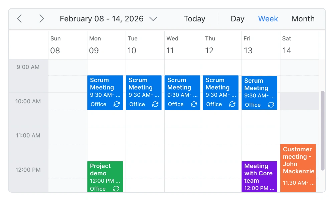Navigate to next week using right chevron

(41, 19)
